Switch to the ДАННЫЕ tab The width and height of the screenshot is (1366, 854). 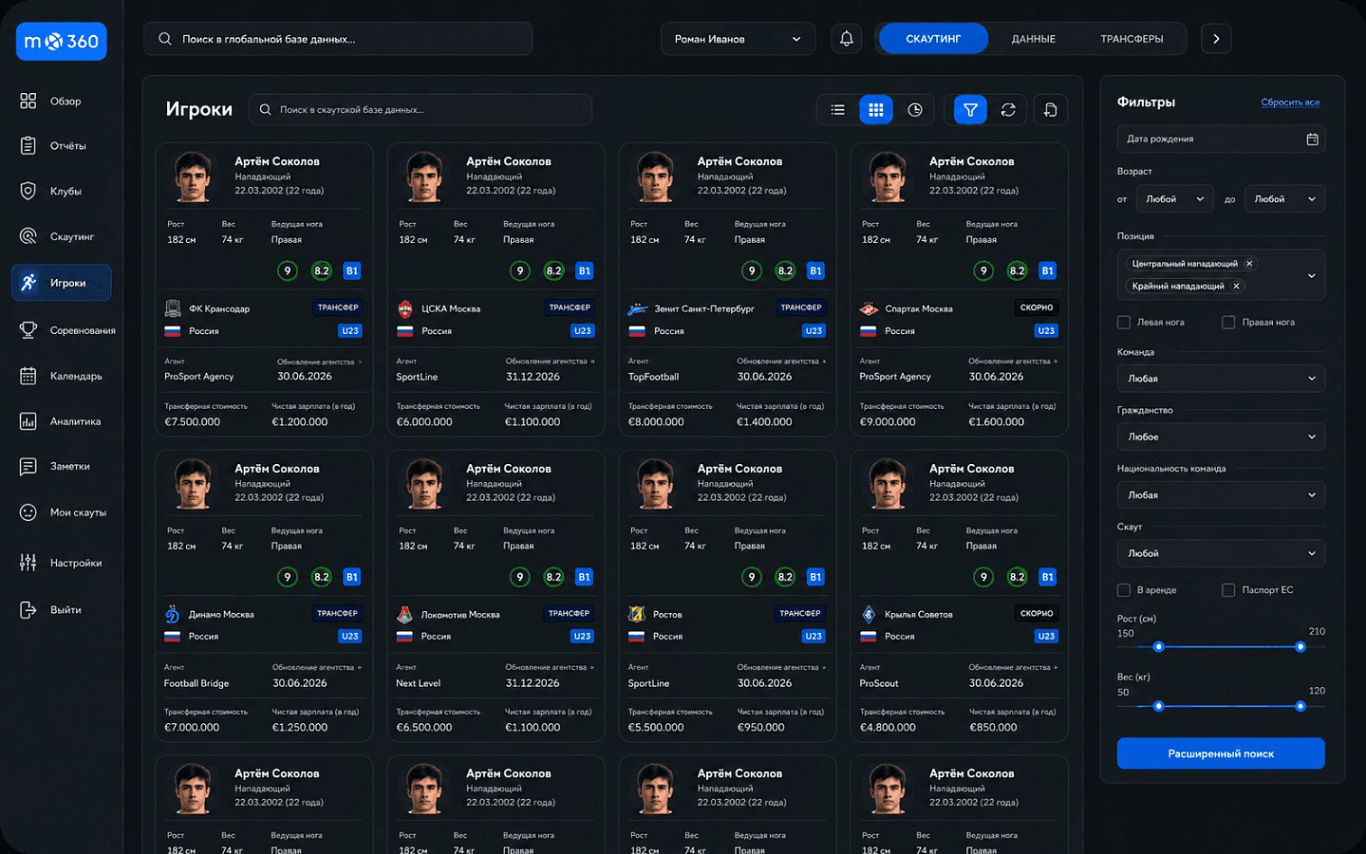coord(1034,39)
